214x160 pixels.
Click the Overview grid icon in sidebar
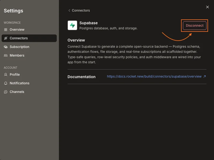[x=6, y=30]
